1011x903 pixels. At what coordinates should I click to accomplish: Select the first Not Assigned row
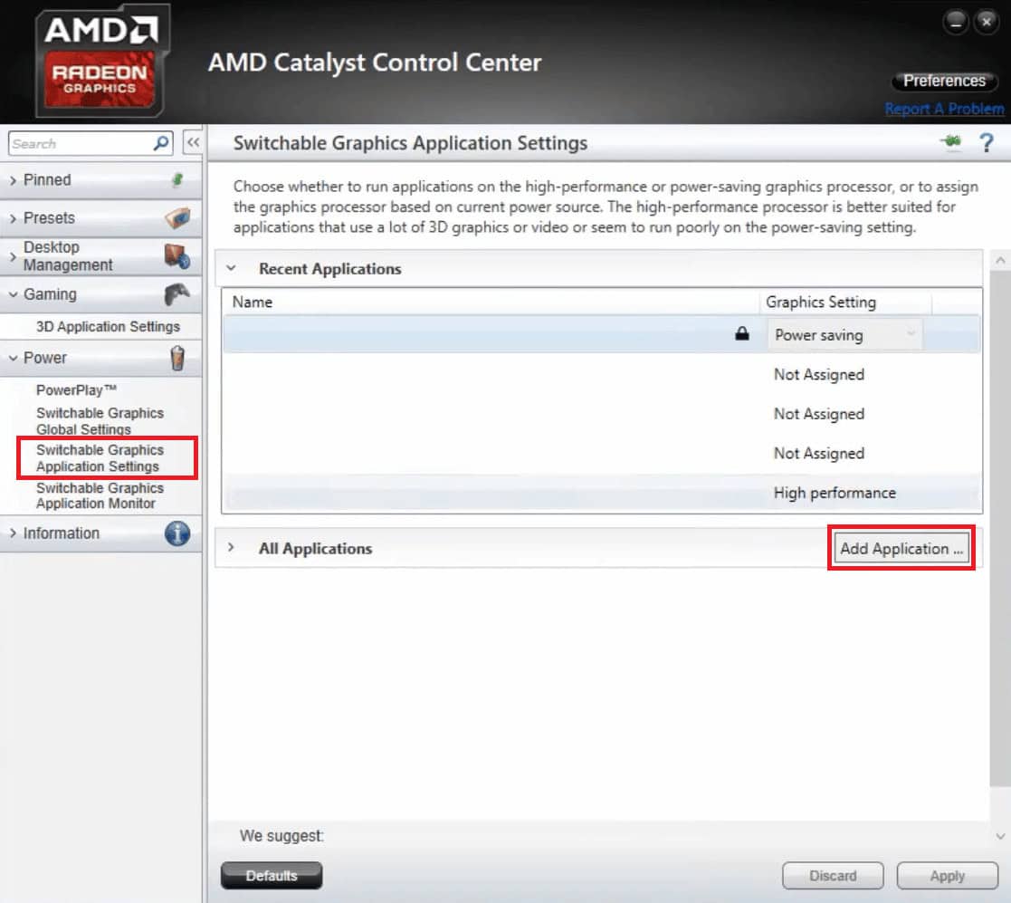[602, 374]
